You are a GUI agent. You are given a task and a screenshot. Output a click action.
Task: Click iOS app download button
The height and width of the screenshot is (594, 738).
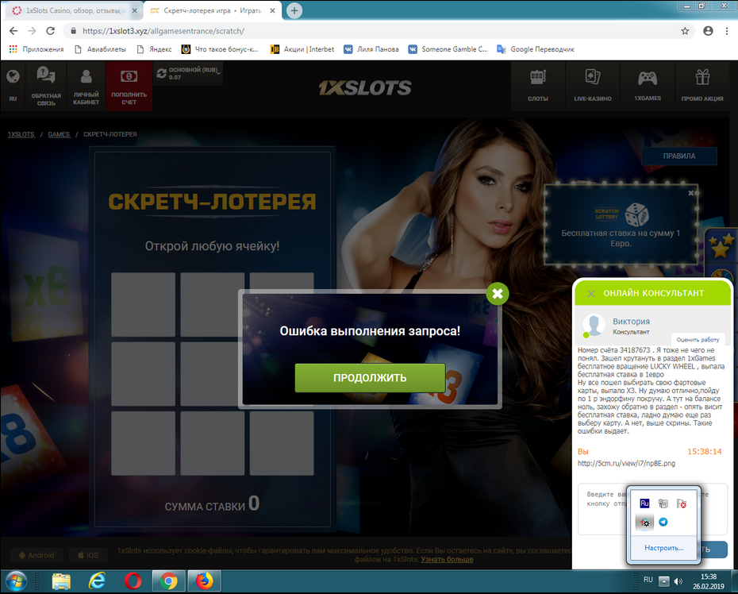[x=88, y=555]
